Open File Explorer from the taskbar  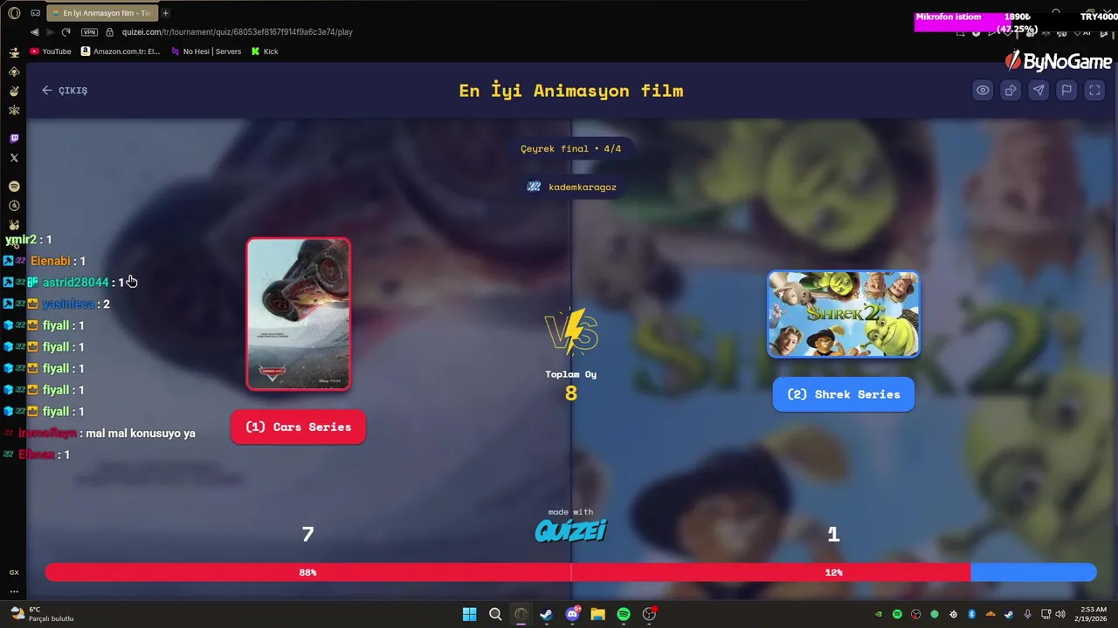pyautogui.click(x=597, y=614)
